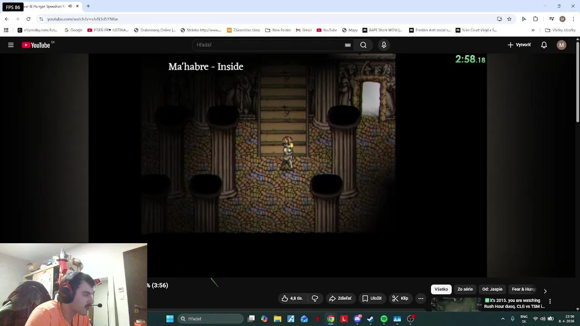Open the on-screen keyboard icon in search box
Viewport: 580px width, 326px height.
348,45
